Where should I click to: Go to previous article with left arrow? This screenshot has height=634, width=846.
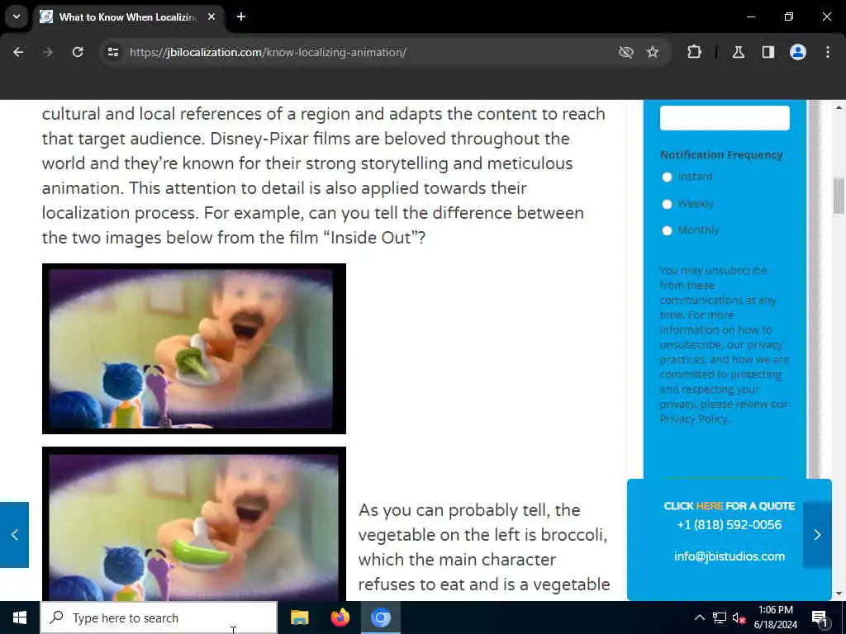click(15, 535)
